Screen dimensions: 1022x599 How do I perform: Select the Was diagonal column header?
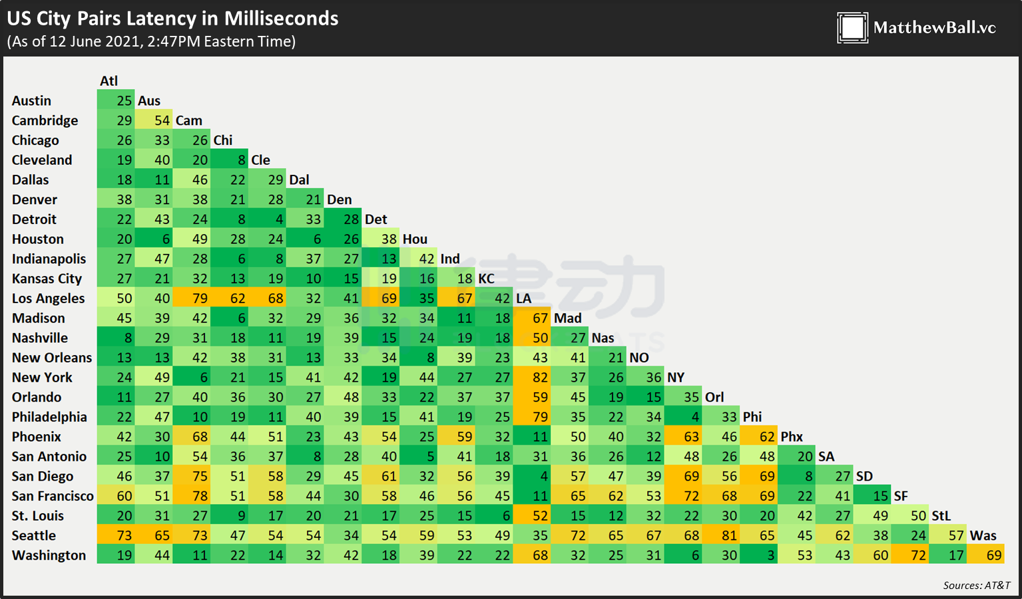[x=983, y=535]
